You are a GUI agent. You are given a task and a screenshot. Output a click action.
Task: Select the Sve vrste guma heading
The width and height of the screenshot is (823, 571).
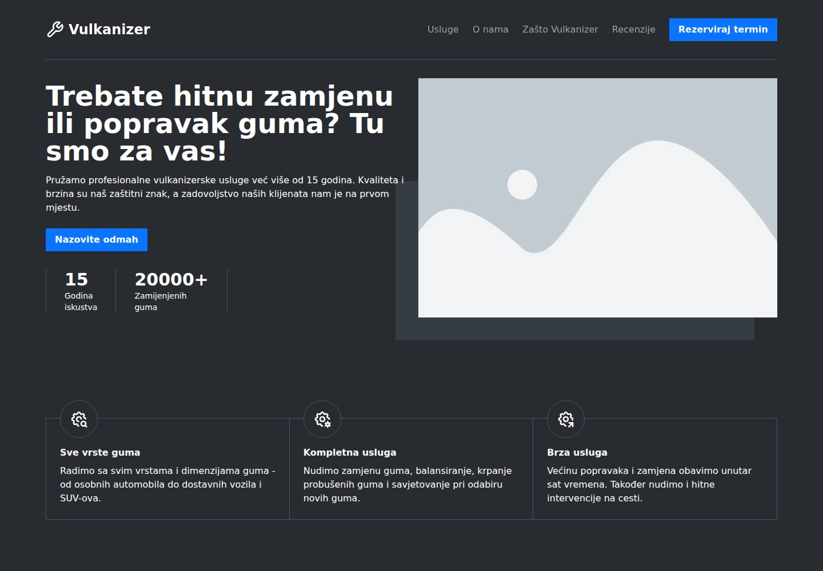point(100,452)
